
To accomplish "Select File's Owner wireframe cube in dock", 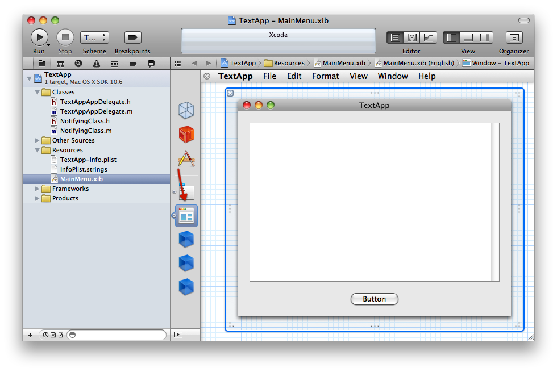I will tap(186, 110).
